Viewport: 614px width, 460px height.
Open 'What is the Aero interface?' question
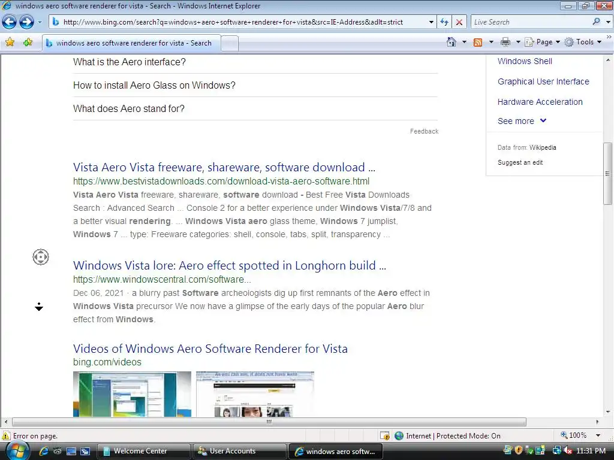coord(130,62)
